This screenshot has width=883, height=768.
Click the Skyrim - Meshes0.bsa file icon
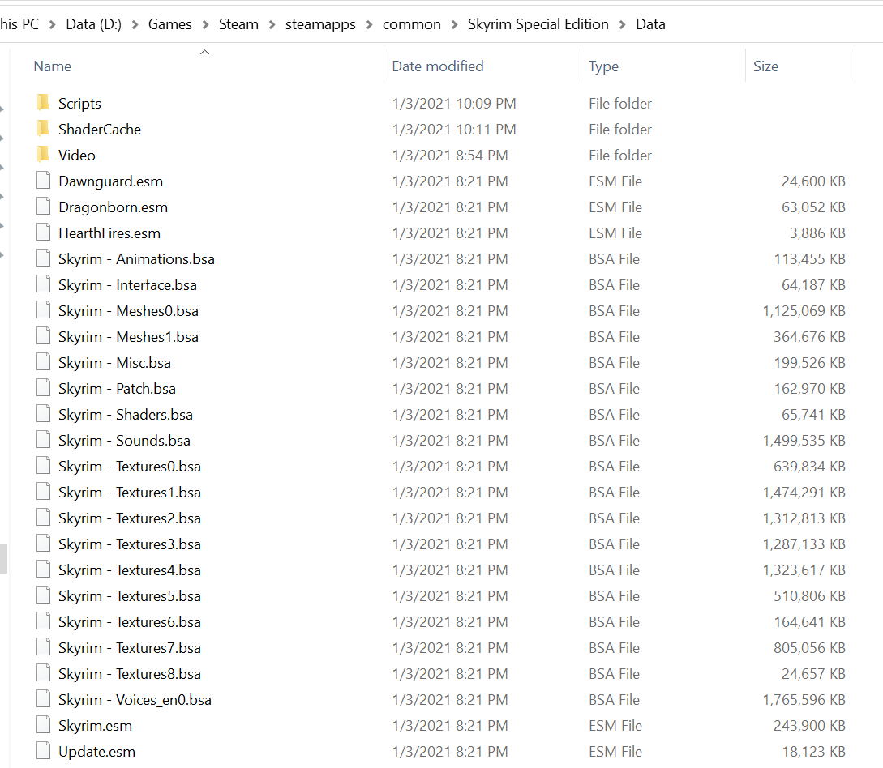point(43,310)
